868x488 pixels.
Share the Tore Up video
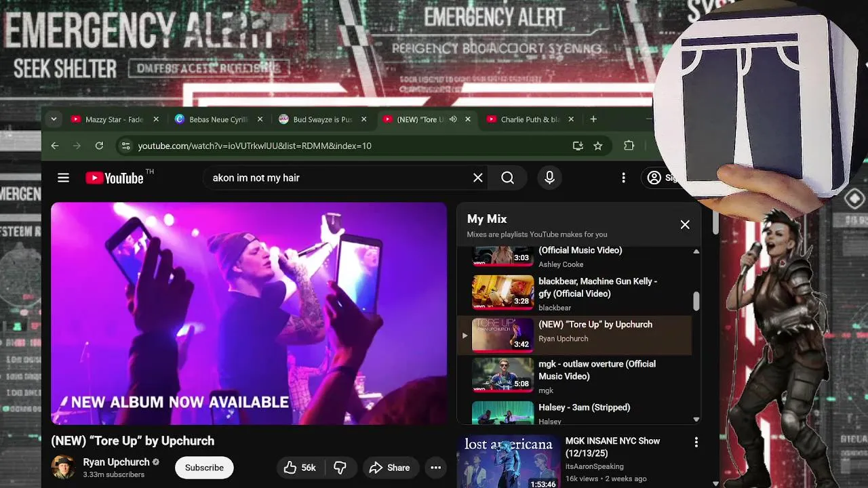coord(389,468)
